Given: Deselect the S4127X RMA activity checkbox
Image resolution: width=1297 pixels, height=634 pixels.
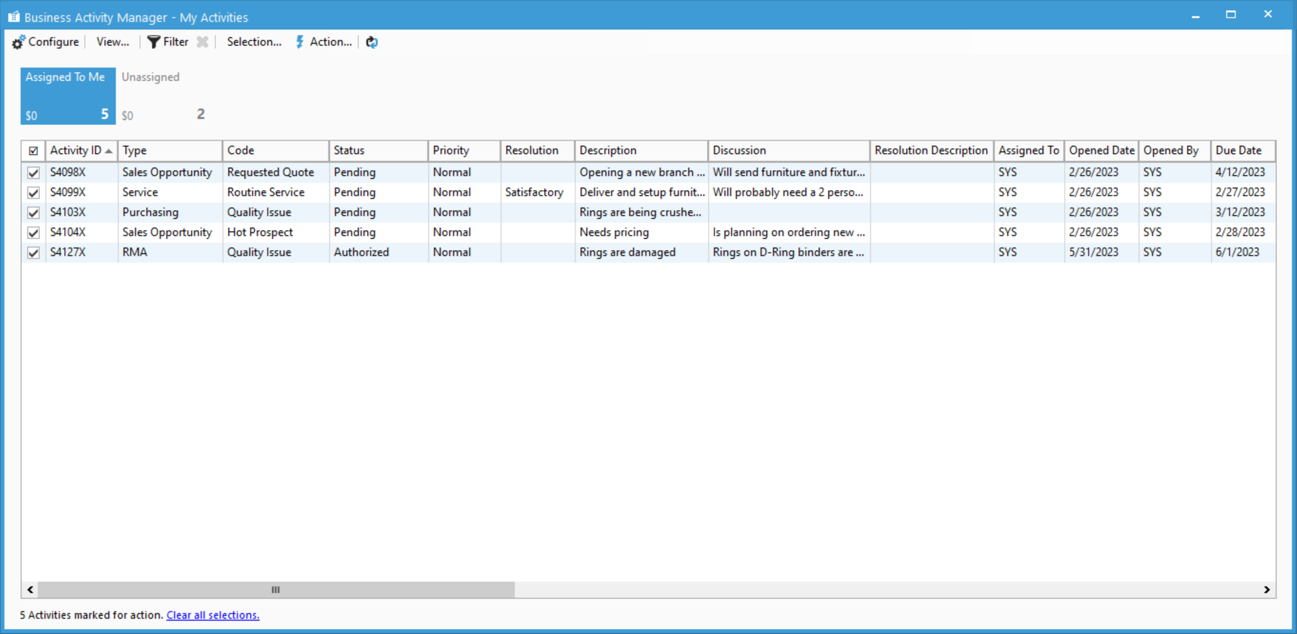Looking at the screenshot, I should 34,252.
